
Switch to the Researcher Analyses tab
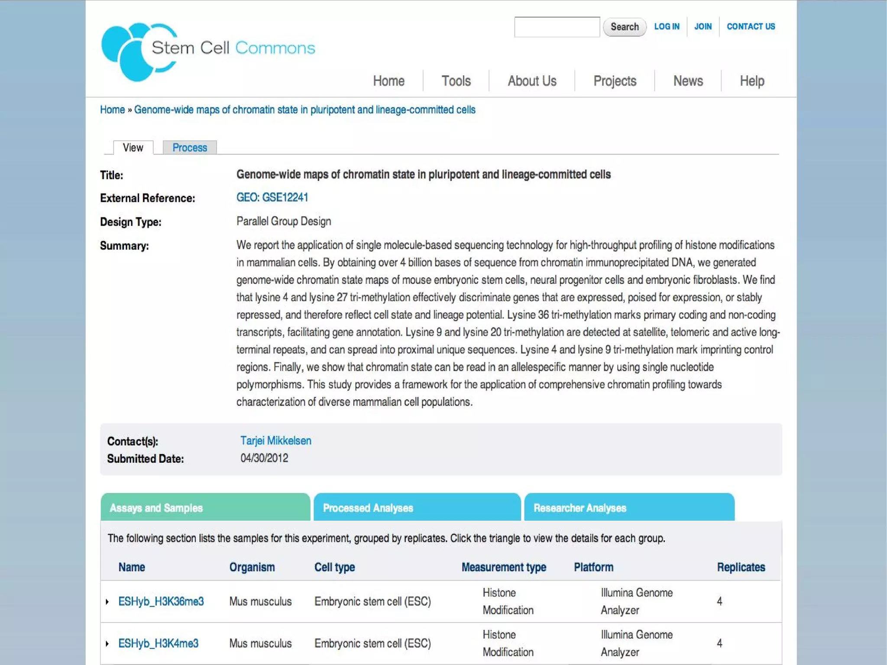629,507
